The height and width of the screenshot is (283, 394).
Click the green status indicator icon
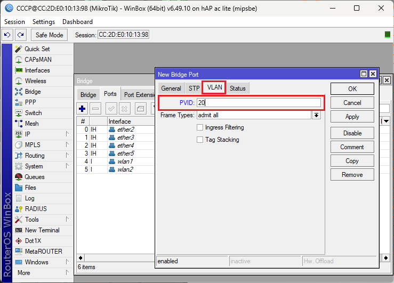[x=388, y=35]
